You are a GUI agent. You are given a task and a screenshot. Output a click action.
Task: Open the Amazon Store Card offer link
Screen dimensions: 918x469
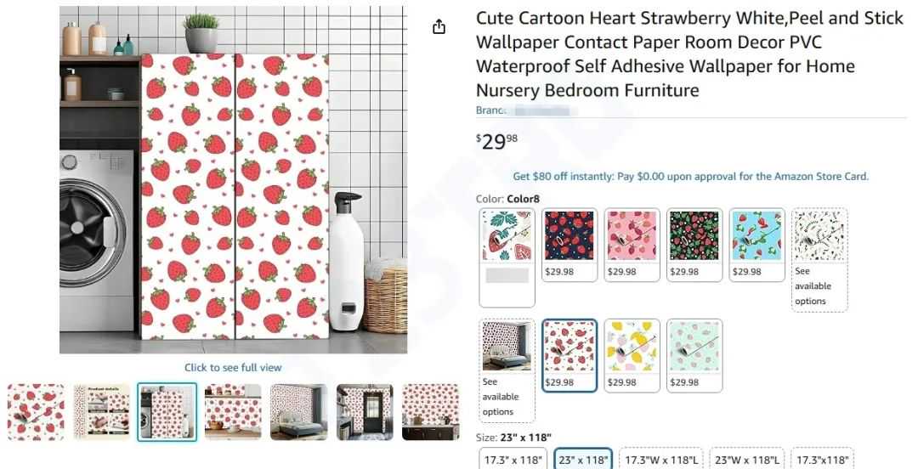pyautogui.click(x=691, y=176)
